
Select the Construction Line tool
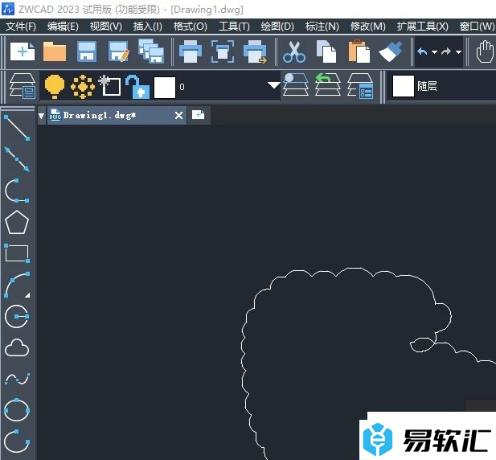click(17, 159)
